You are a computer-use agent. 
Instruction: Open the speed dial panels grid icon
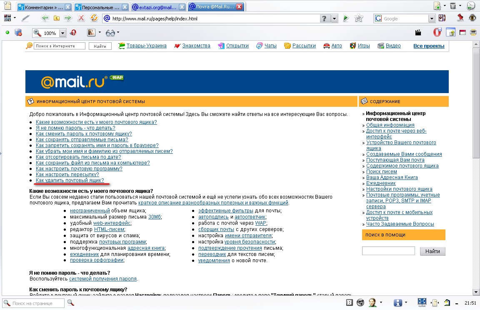[x=7, y=18]
